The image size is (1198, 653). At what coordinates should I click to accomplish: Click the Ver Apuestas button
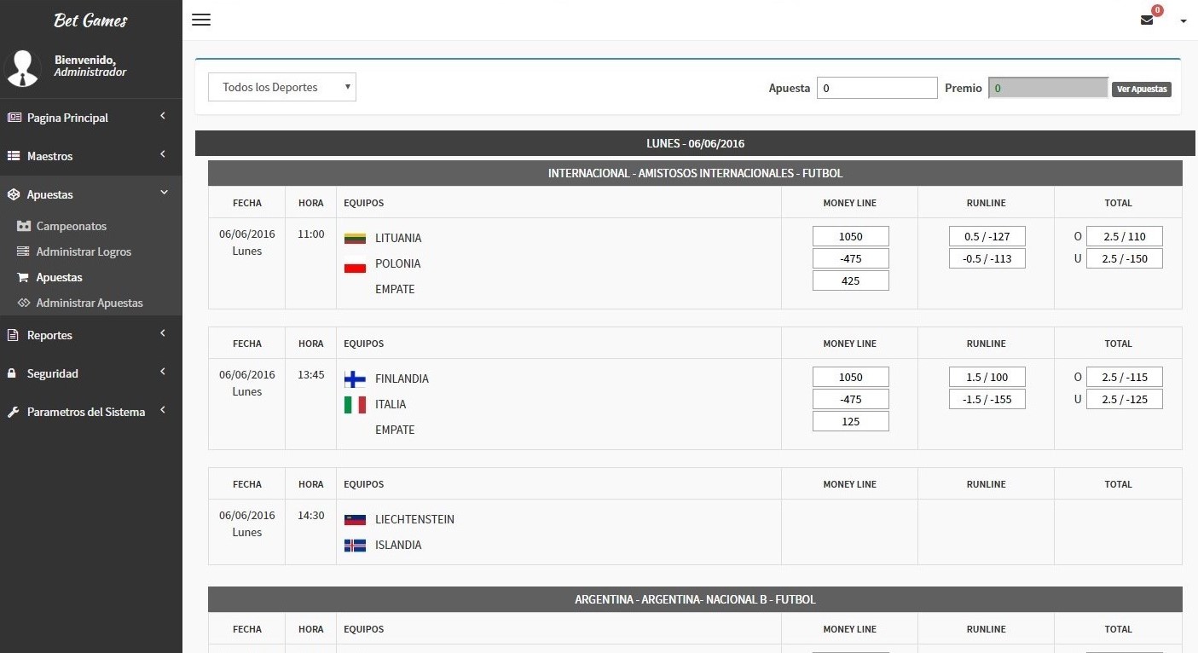coord(1141,89)
